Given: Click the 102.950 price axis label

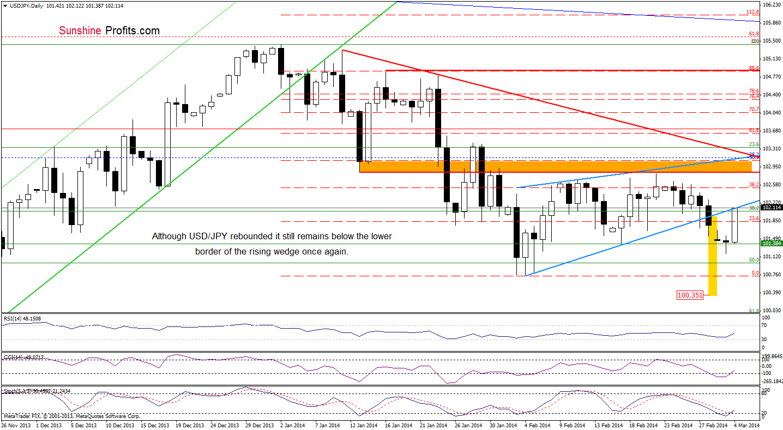Looking at the screenshot, I should [x=772, y=166].
